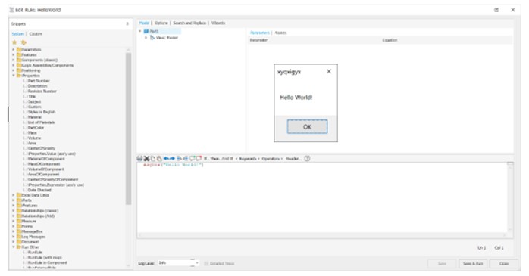Expand the Excel Data Links folder
This screenshot has width=529, height=276.
pos(14,195)
